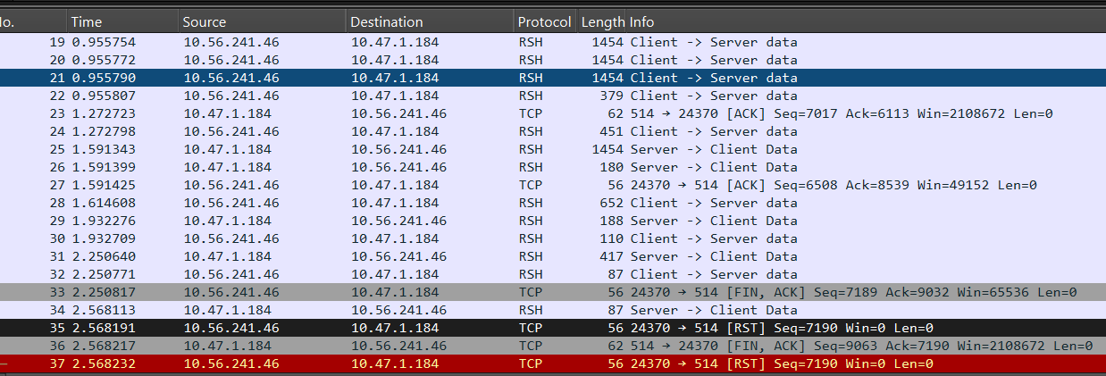Select packet 27 ACK Seq=6508
The image size is (1106, 376).
tap(553, 185)
